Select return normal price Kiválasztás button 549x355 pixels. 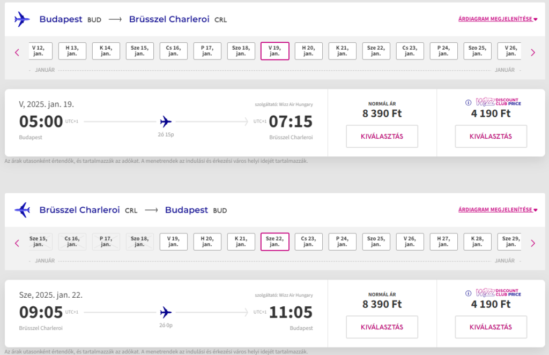(x=382, y=327)
